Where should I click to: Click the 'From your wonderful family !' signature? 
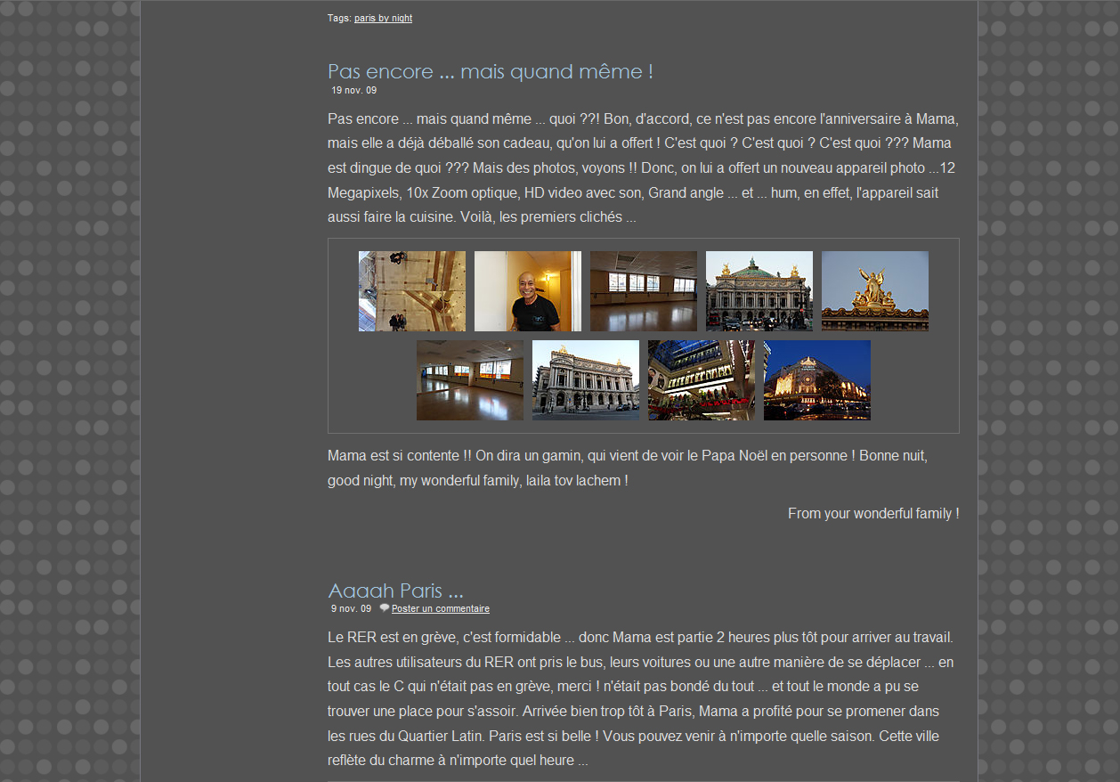872,514
